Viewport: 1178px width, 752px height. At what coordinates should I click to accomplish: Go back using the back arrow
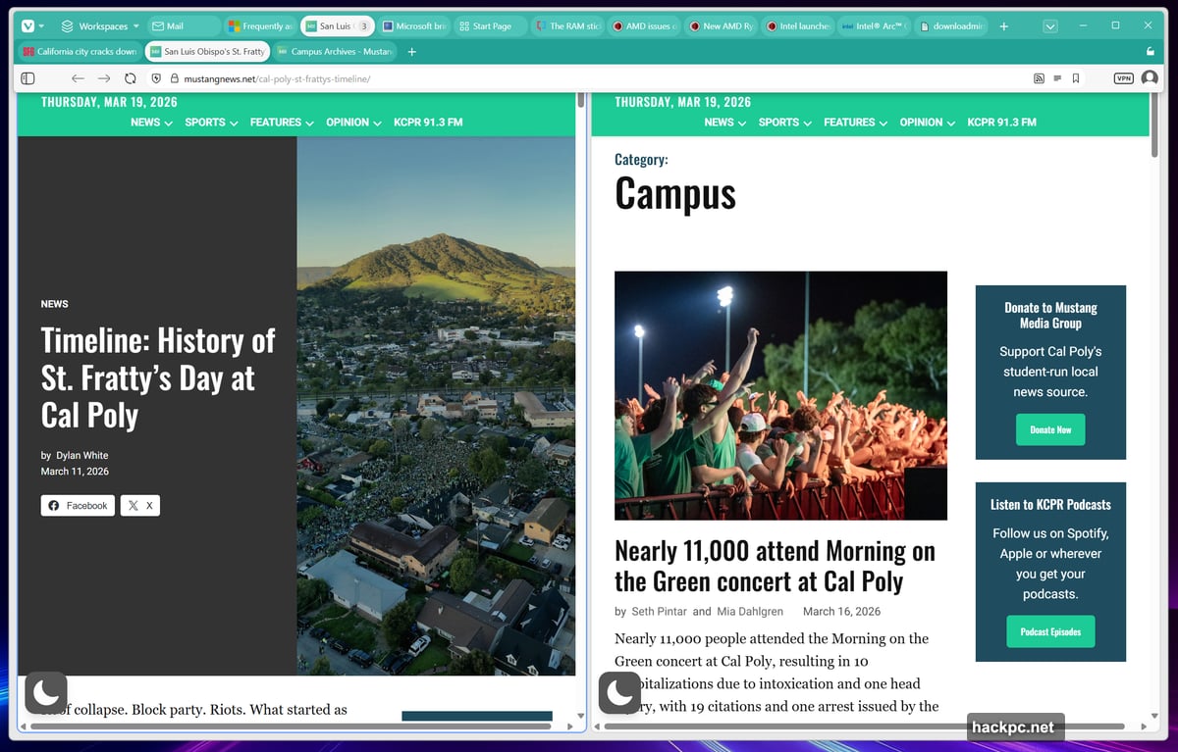78,77
